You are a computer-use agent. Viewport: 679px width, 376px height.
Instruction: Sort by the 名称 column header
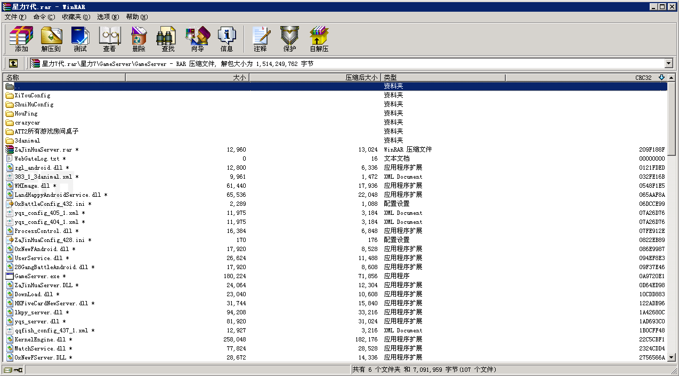pos(64,78)
